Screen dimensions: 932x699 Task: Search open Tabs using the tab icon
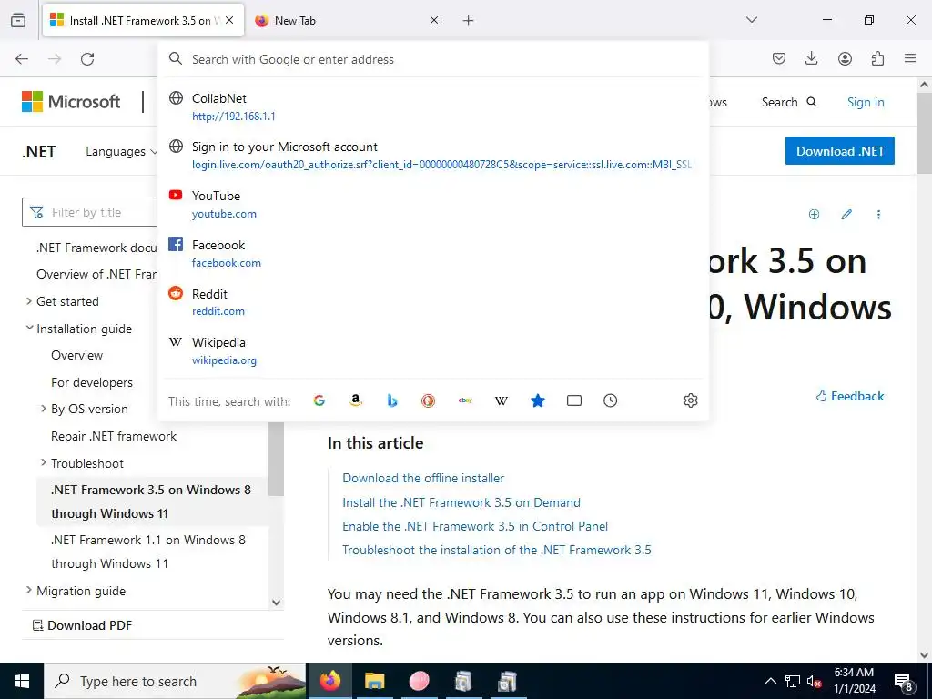click(x=574, y=400)
